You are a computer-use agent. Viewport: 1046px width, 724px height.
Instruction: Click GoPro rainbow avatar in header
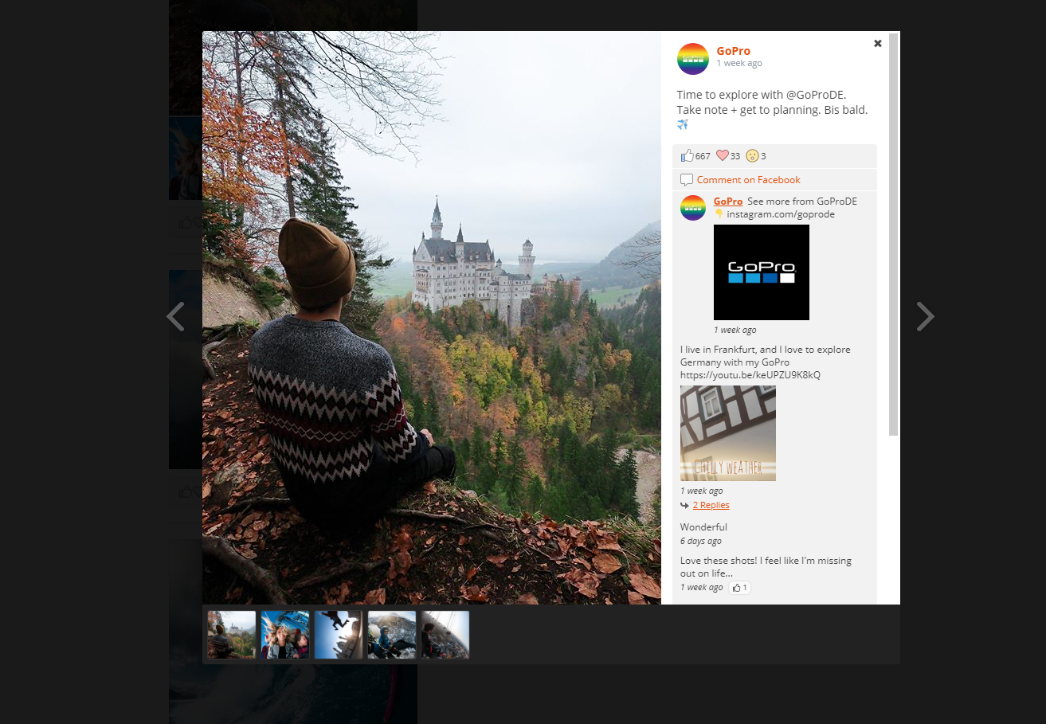click(692, 59)
